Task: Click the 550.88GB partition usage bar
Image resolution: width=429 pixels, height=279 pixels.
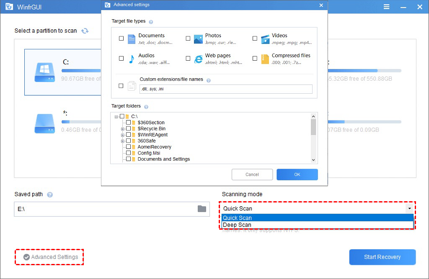Action: coord(364,71)
